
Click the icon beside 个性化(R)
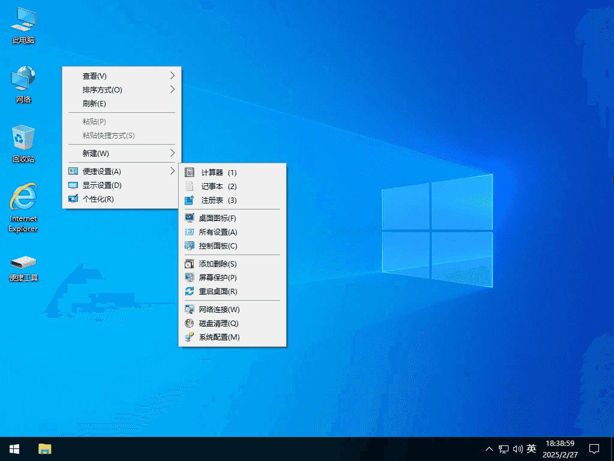pyautogui.click(x=73, y=199)
